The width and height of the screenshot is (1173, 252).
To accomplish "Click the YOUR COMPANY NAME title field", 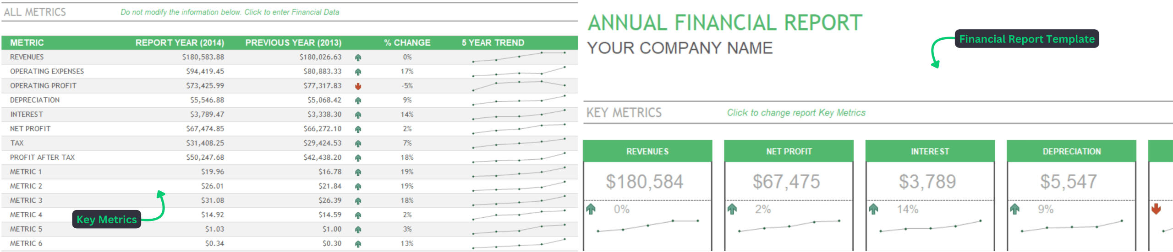I will (680, 48).
